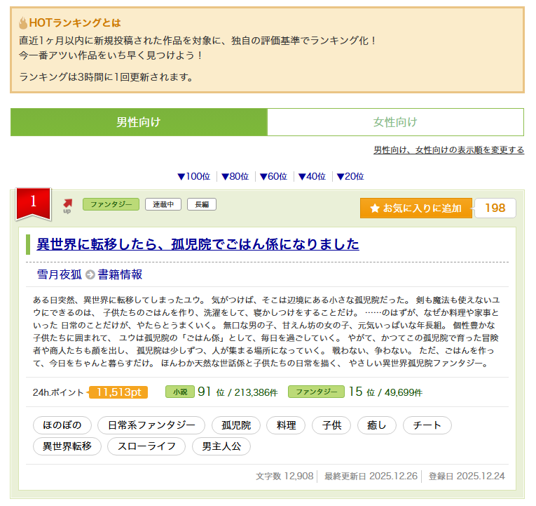Switch to the 女性向け tab
This screenshot has width=536, height=506.
point(395,122)
